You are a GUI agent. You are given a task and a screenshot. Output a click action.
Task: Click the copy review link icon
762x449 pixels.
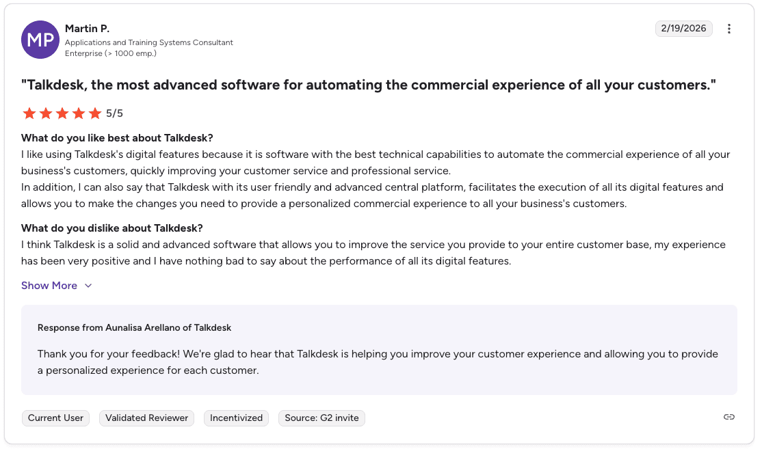[729, 417]
